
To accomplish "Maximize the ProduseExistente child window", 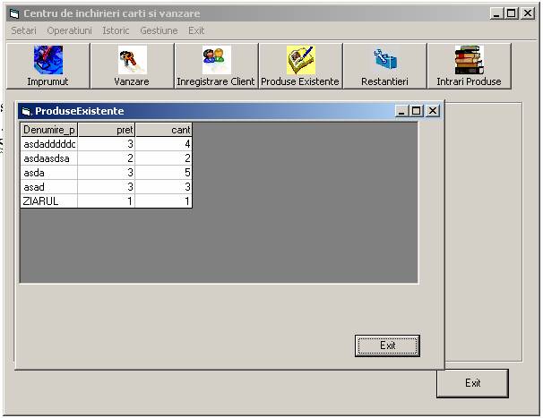I will coord(418,111).
